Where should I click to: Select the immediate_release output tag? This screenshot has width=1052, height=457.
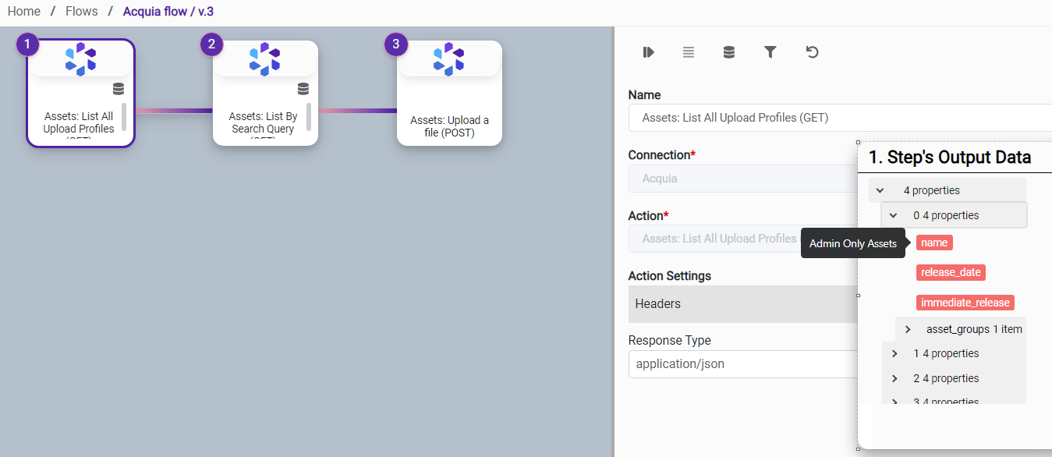(965, 303)
